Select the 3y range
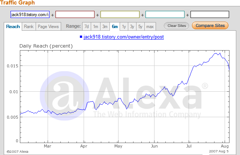The image size is (240, 155). 132,27
